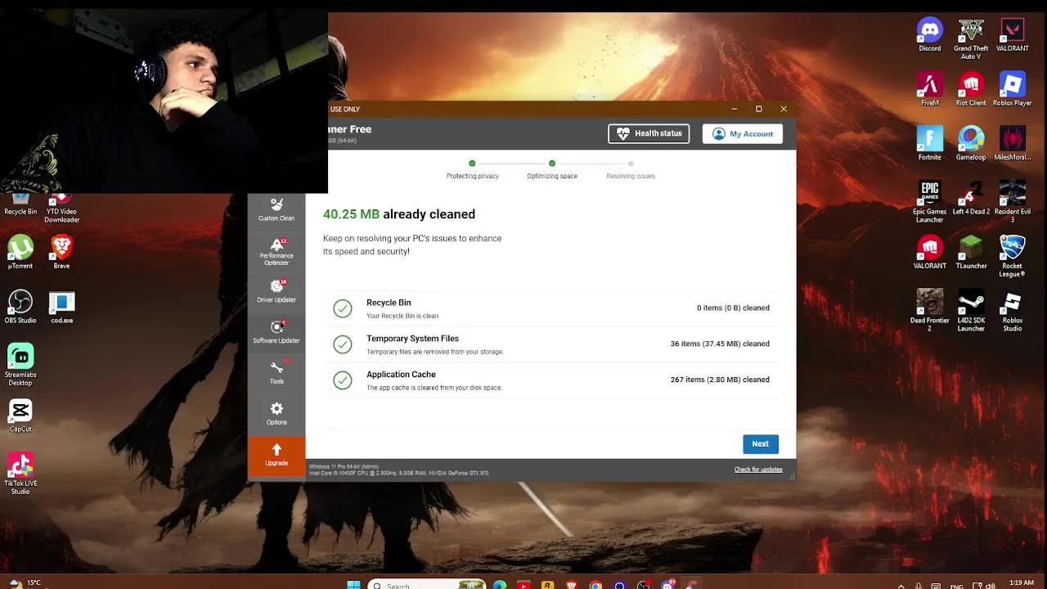The height and width of the screenshot is (589, 1047).
Task: Open the Grand Theft Auto V shortcut
Action: coord(971,38)
